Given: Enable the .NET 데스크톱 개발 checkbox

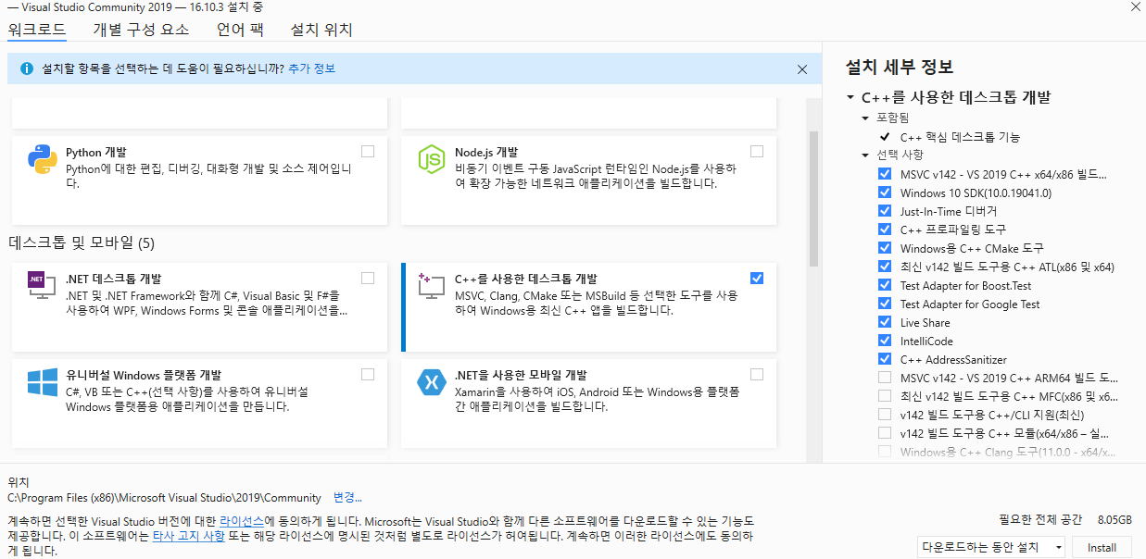Looking at the screenshot, I should [x=368, y=278].
